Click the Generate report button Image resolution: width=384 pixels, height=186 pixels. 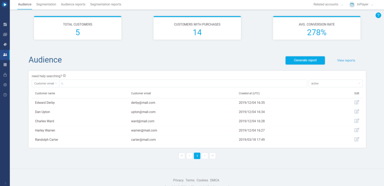click(305, 60)
